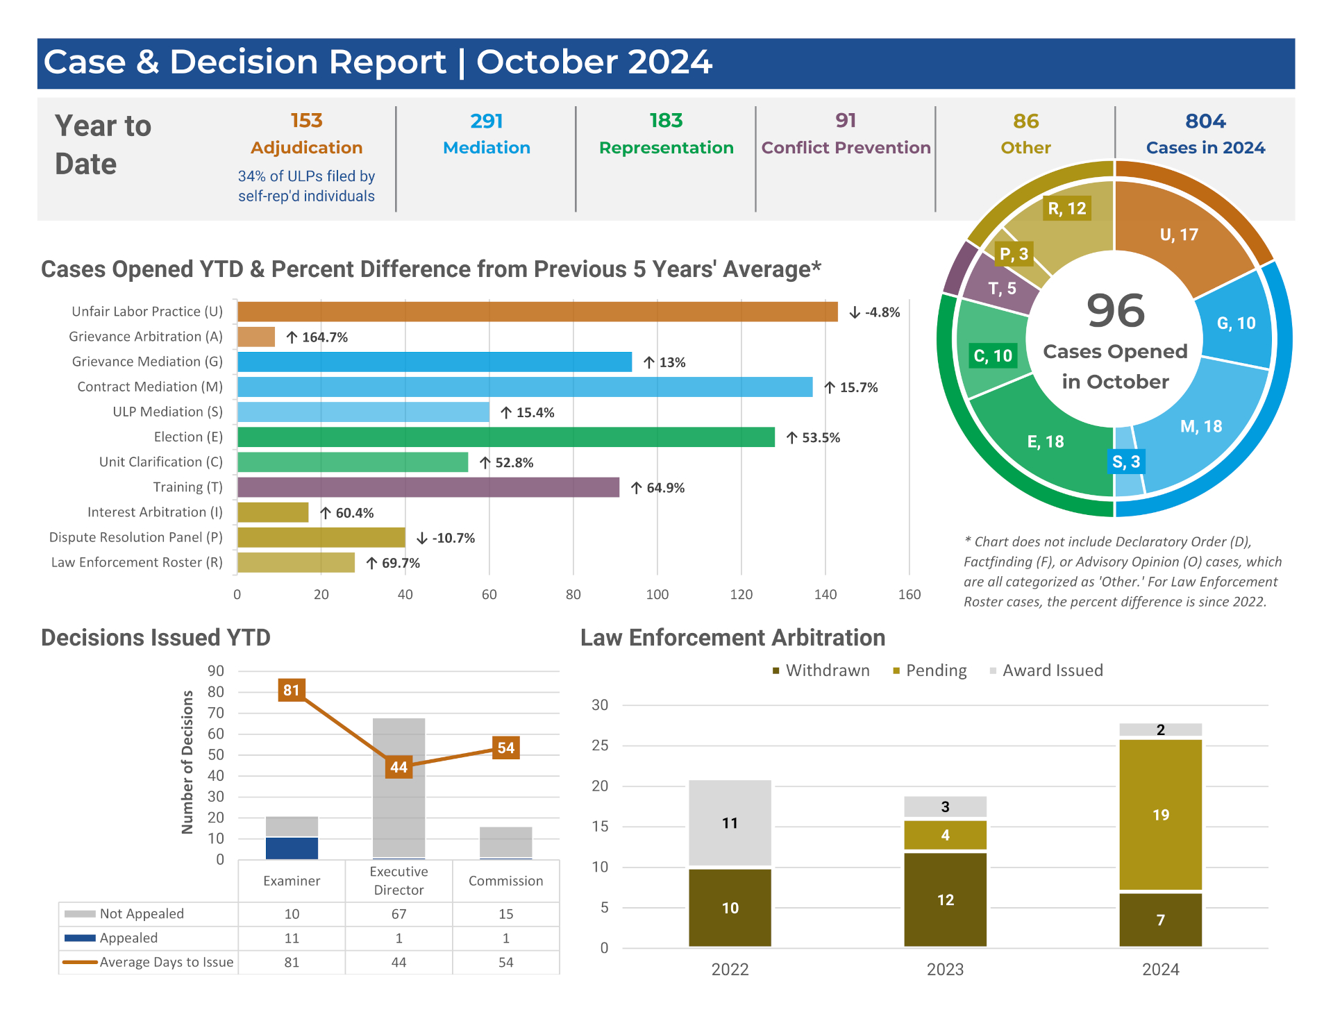1333x1030 pixels.
Task: Click the '86 Other' statistic
Action: [x=1025, y=134]
